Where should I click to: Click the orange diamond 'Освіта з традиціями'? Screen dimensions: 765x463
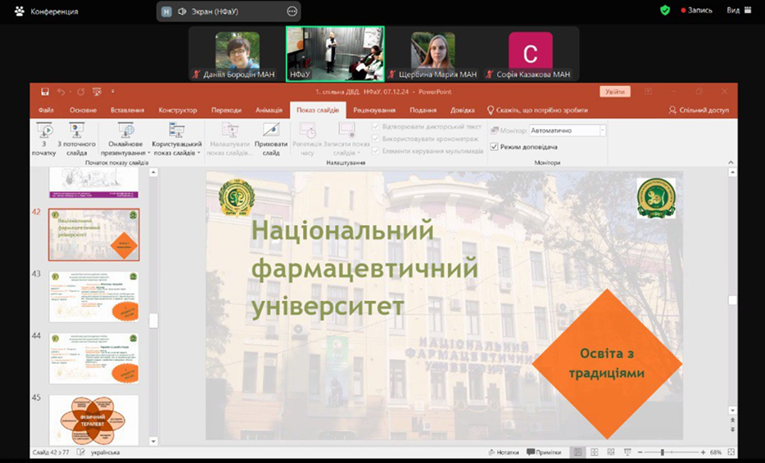click(x=606, y=363)
